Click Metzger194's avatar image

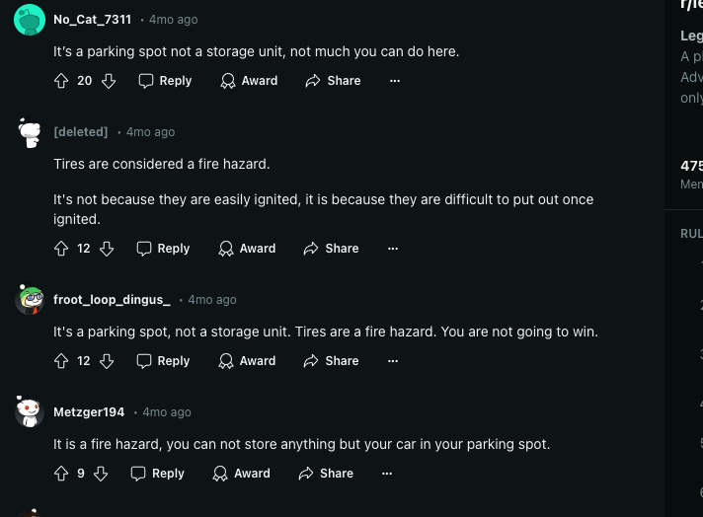pos(30,412)
